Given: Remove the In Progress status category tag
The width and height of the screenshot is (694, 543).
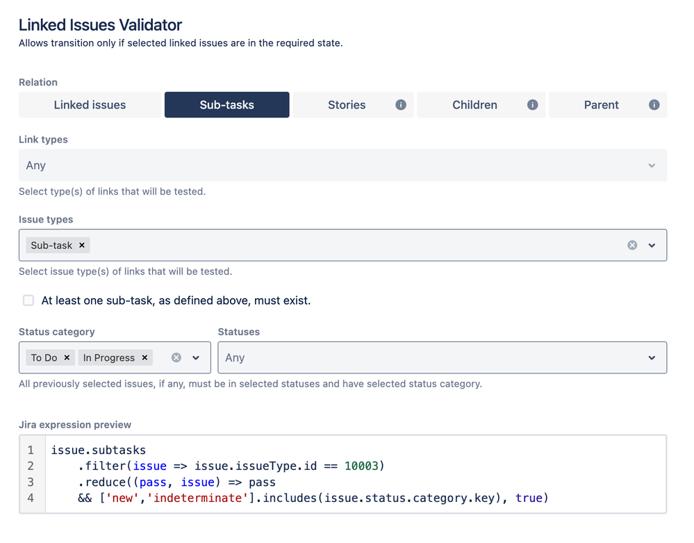Looking at the screenshot, I should pyautogui.click(x=144, y=357).
